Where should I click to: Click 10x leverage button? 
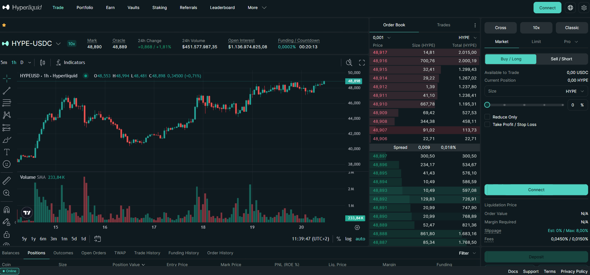coord(536,28)
